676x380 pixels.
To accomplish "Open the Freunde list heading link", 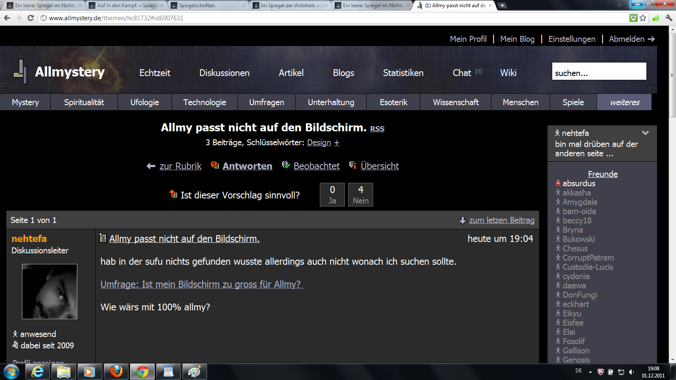I will click(x=602, y=174).
